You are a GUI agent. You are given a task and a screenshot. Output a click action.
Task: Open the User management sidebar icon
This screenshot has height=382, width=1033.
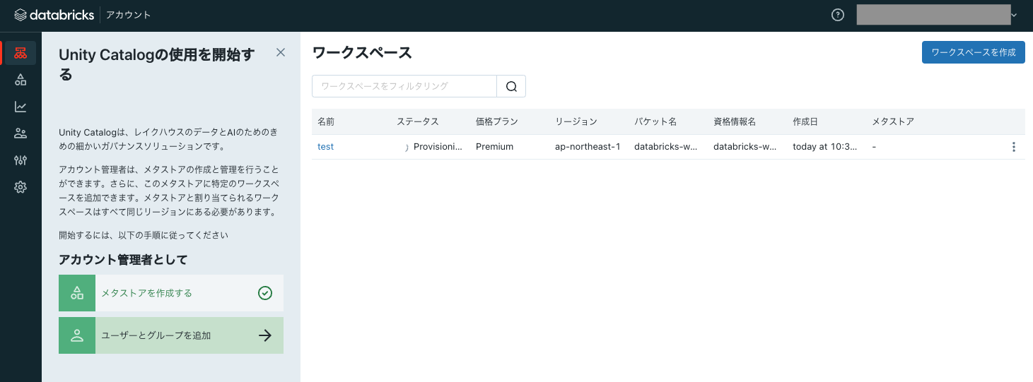[21, 133]
